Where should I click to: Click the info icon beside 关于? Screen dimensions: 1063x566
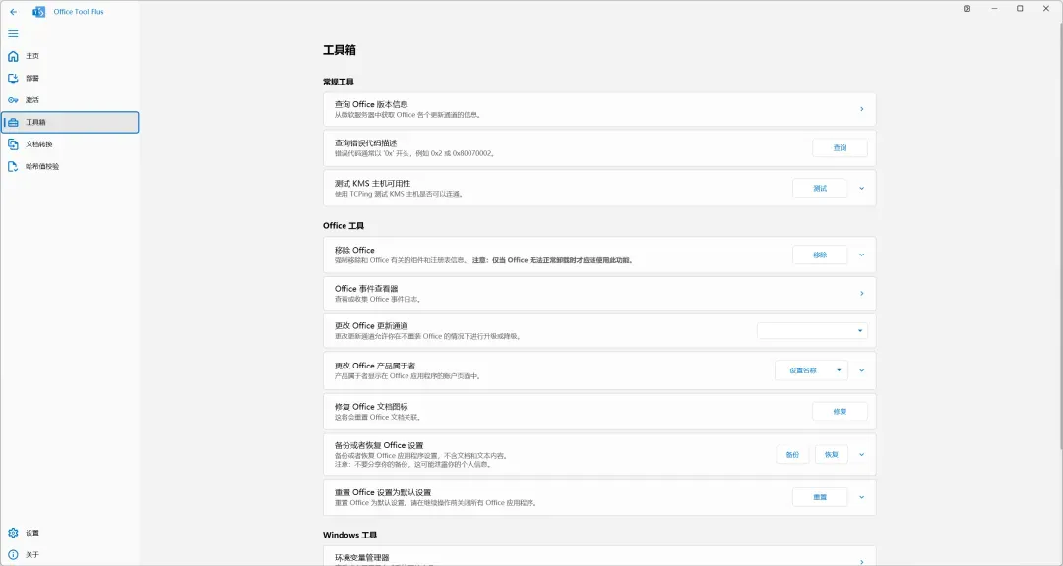point(13,554)
